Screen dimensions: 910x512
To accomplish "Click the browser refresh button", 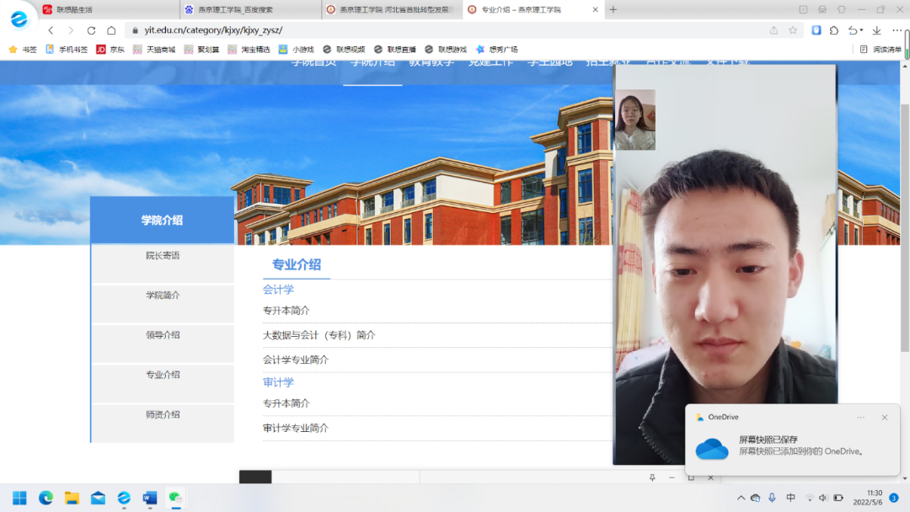I will pos(91,30).
